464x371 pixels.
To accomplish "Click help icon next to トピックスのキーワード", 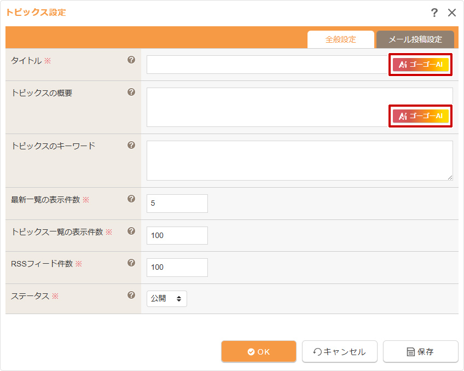I will click(x=131, y=145).
